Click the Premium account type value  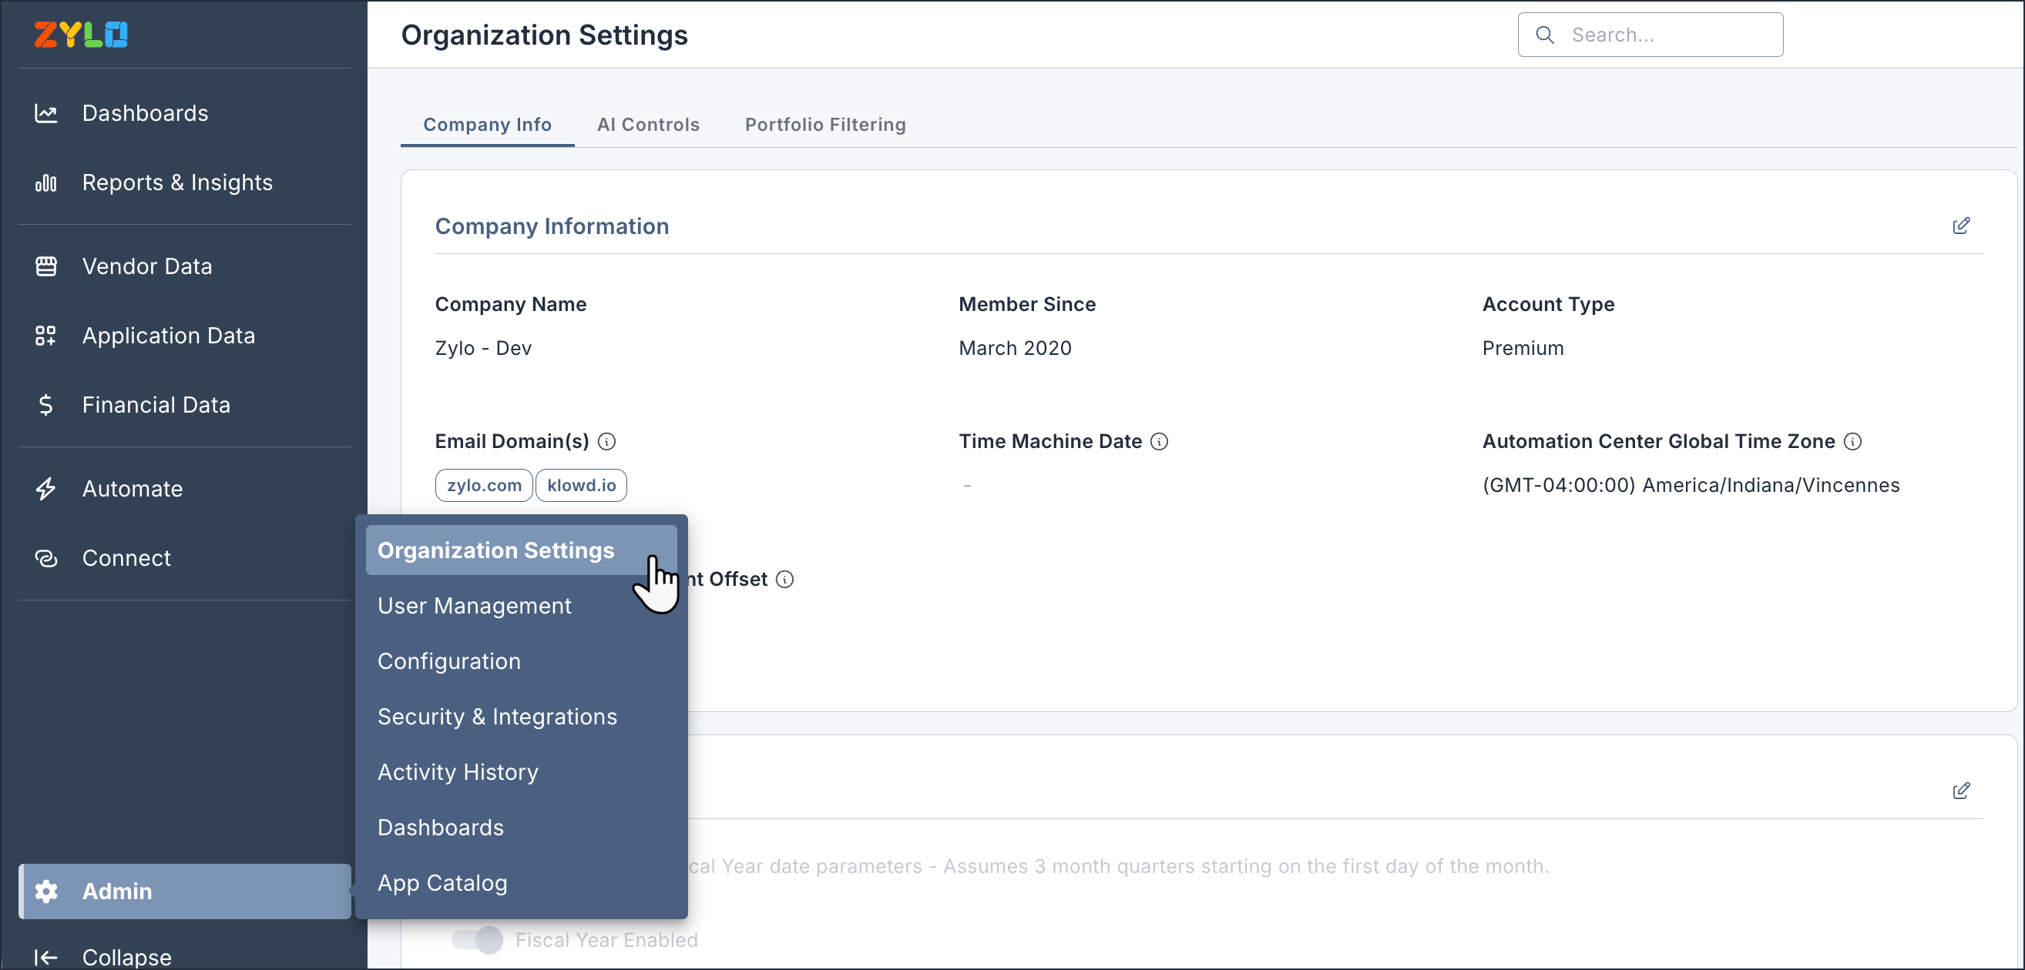point(1523,348)
